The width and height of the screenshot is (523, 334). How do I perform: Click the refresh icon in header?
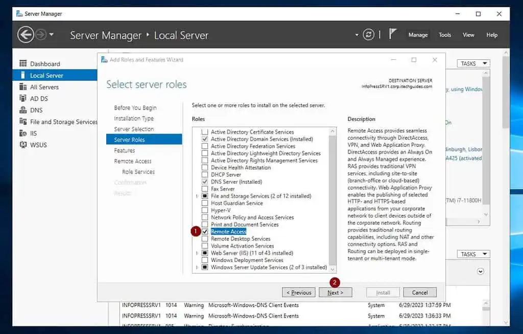[x=368, y=35]
